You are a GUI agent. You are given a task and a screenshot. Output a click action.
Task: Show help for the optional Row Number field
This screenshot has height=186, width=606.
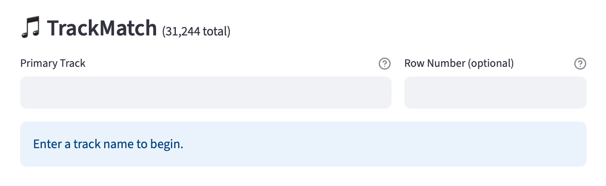pyautogui.click(x=580, y=64)
